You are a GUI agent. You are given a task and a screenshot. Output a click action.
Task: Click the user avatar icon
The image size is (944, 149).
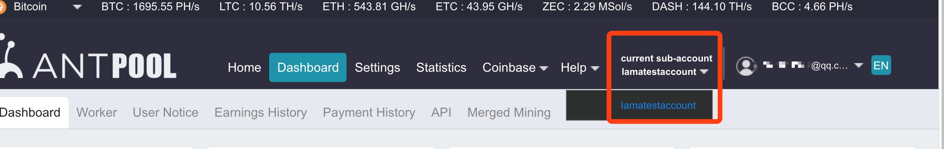pos(746,66)
